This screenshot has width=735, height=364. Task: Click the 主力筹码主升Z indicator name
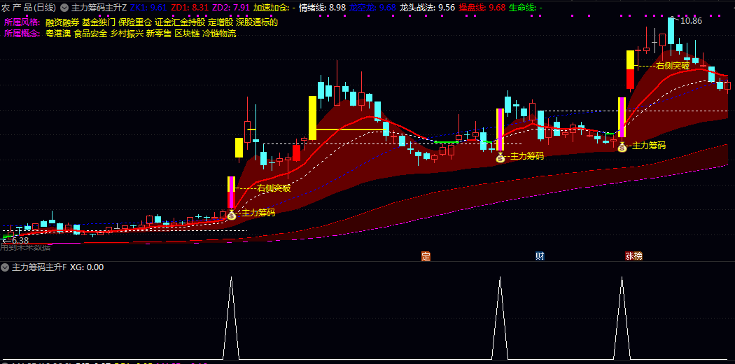click(99, 8)
